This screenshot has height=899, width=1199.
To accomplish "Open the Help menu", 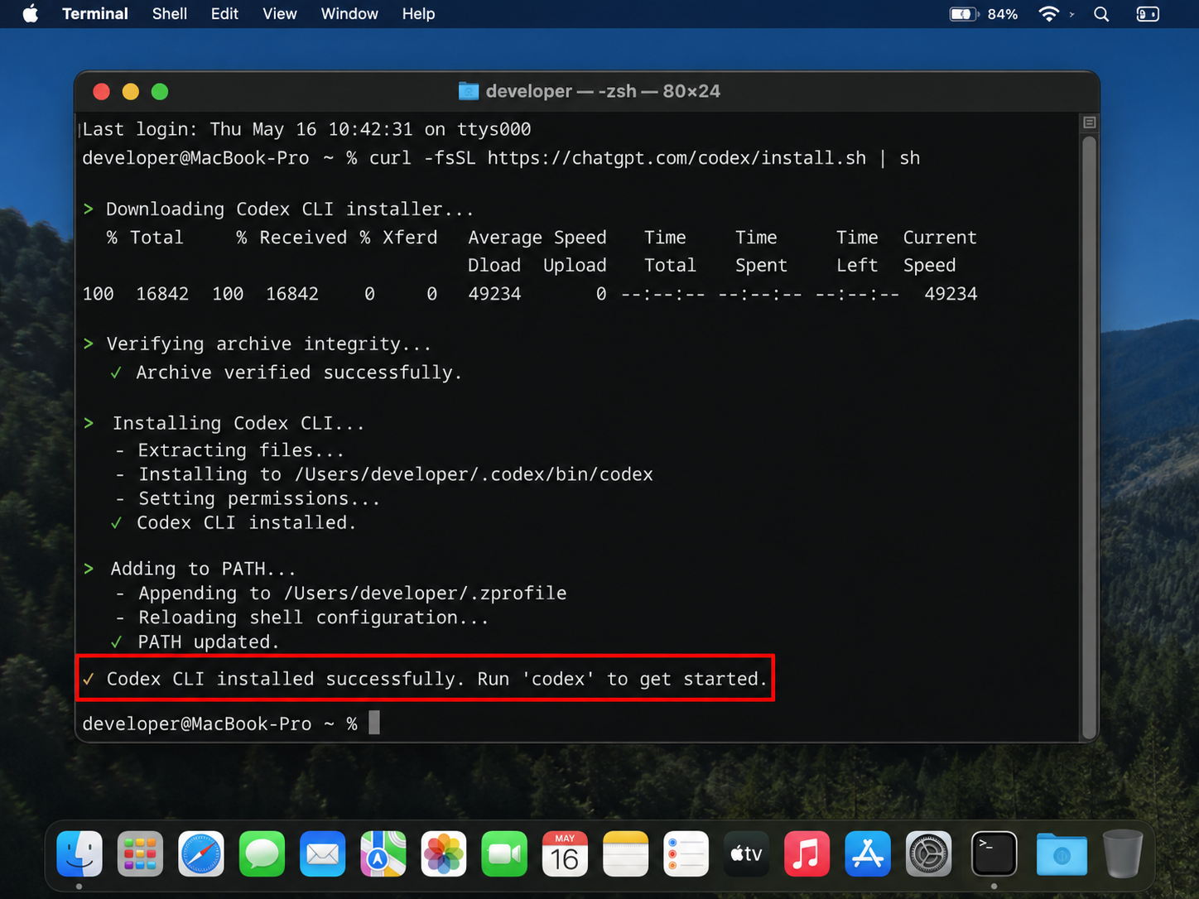I will [x=418, y=14].
